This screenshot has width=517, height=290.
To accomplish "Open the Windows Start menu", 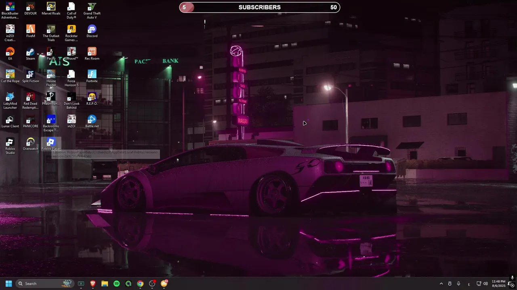I will [x=8, y=284].
